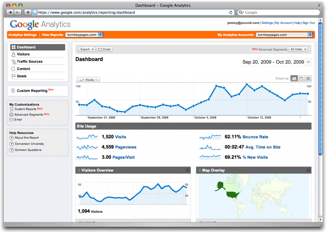327x232 pixels.
Task: Click the Help link in the header
Action: (297, 23)
